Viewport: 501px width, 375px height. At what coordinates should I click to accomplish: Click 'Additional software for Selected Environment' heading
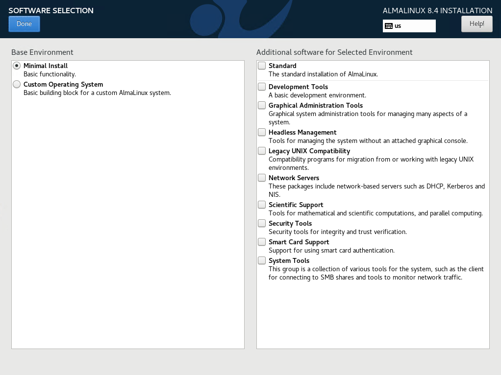point(334,52)
